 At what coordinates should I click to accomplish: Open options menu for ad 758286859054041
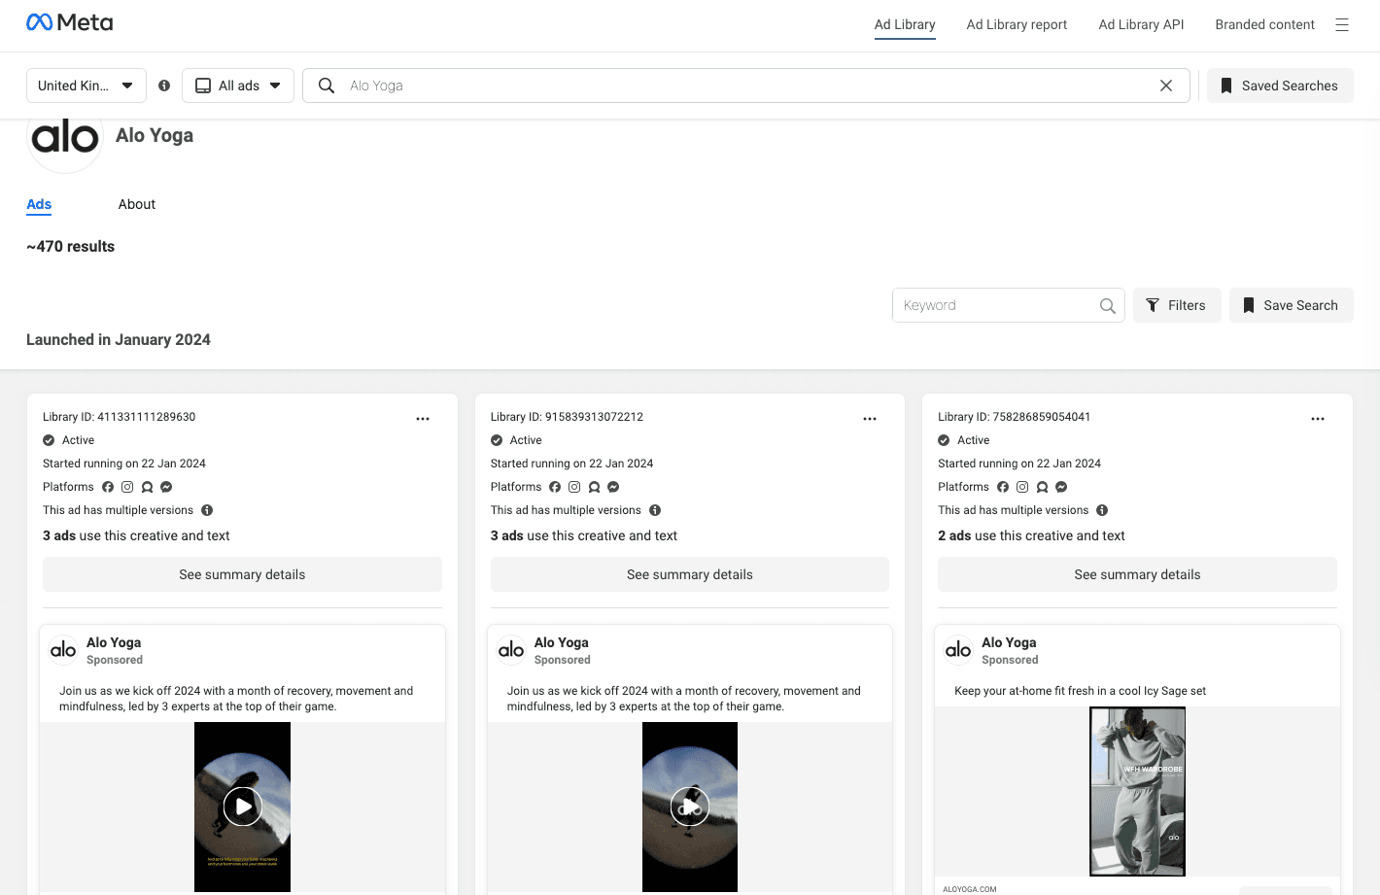[x=1317, y=419]
